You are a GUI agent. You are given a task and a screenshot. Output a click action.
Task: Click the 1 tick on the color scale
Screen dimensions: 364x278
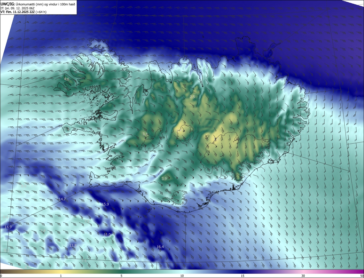coord(61,276)
